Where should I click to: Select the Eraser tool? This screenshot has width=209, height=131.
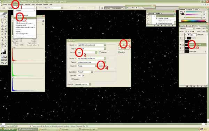click(x=2, y=31)
